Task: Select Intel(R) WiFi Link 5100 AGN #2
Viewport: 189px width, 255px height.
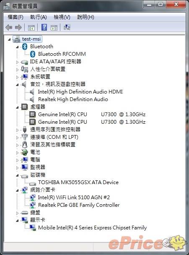Action: (74, 197)
